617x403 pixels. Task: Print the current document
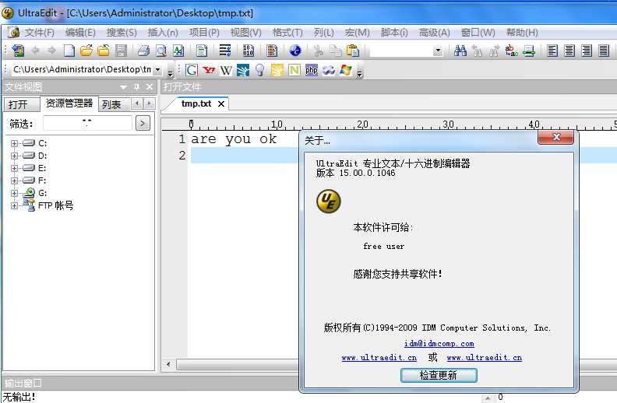(x=143, y=51)
